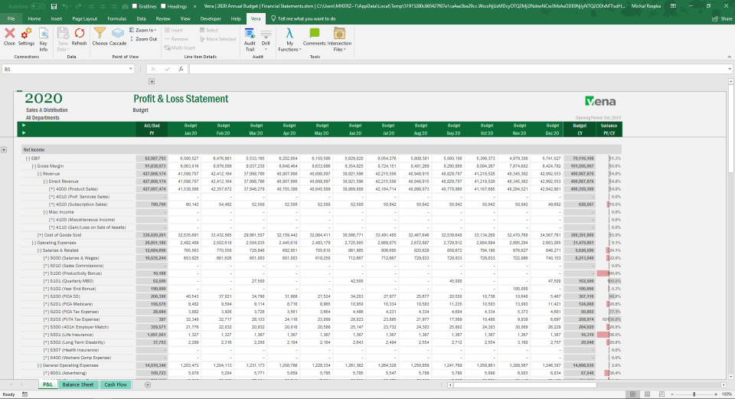Switch to the Formulas ribbon tab
The height and width of the screenshot is (399, 735).
tap(117, 18)
